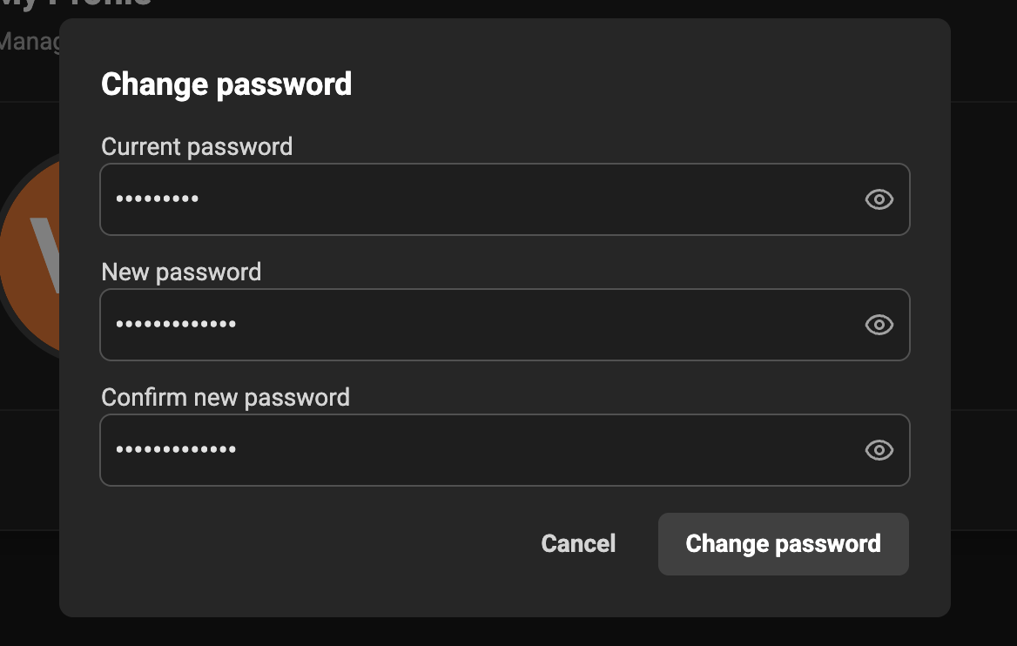
Task: Toggle the eye icon beside Confirm new password
Action: click(879, 450)
